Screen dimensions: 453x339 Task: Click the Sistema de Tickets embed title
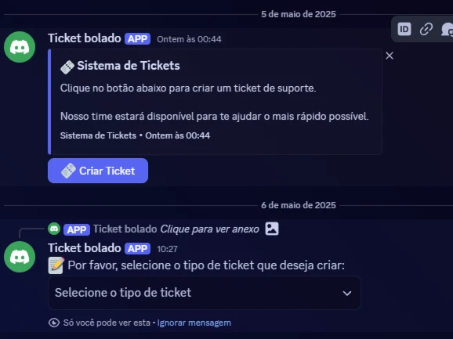click(129, 66)
